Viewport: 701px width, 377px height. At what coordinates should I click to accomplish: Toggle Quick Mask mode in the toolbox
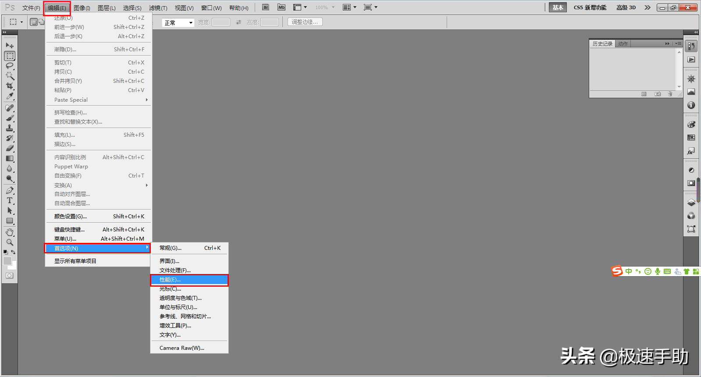10,276
